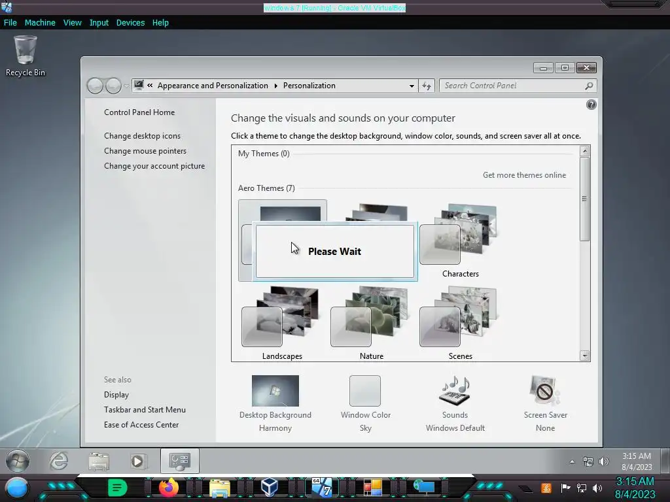Screen dimensions: 670x502
Task: Click Change desktop icons link
Action: pyautogui.click(x=142, y=136)
